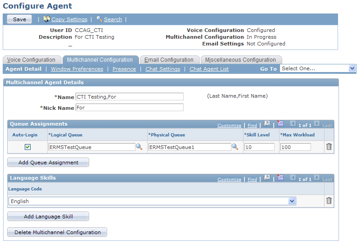Screen dimensions: 361x244
Task: Click Customize link in Language Skills
Action: (229, 179)
